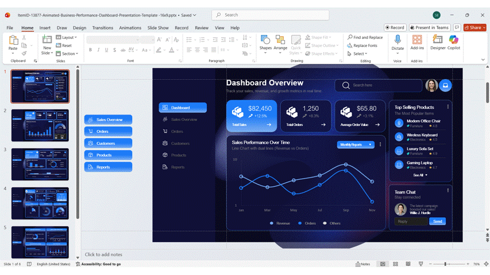
Task: Click the fit slide to window icon
Action: pos(486,264)
